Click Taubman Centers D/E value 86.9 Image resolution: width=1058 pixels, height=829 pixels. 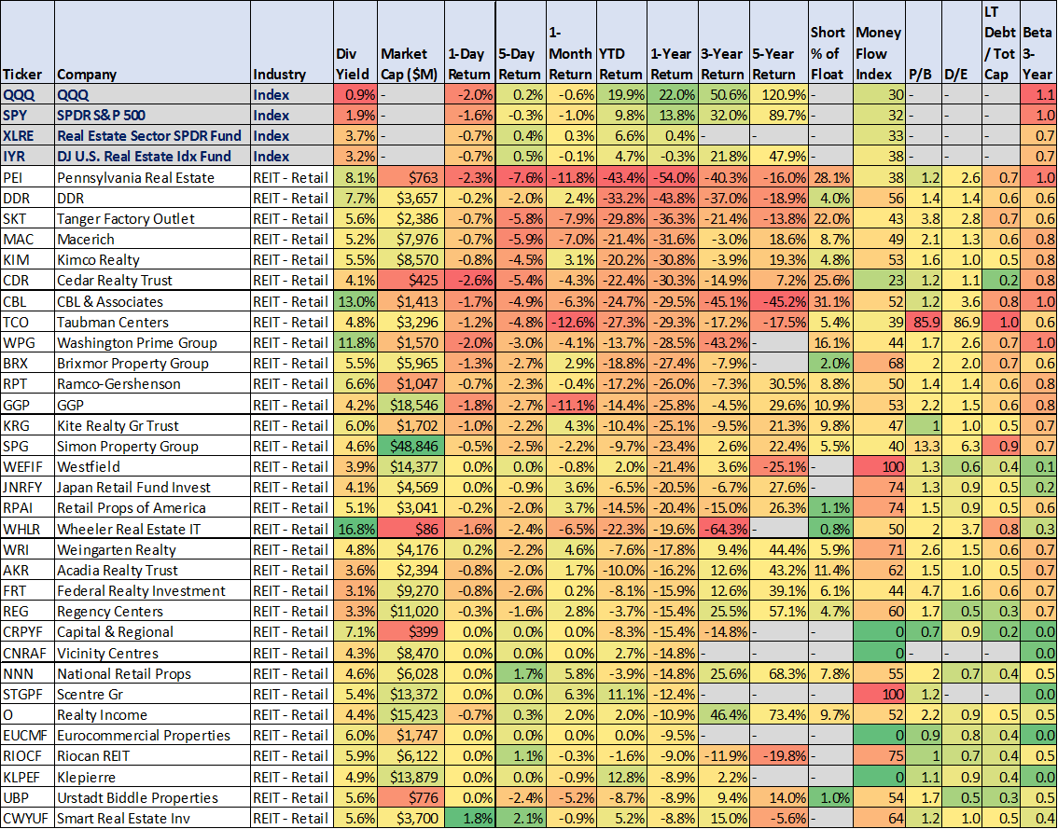962,322
